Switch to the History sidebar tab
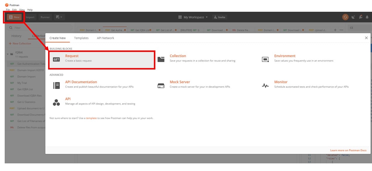The image size is (372, 171). (x=16, y=36)
